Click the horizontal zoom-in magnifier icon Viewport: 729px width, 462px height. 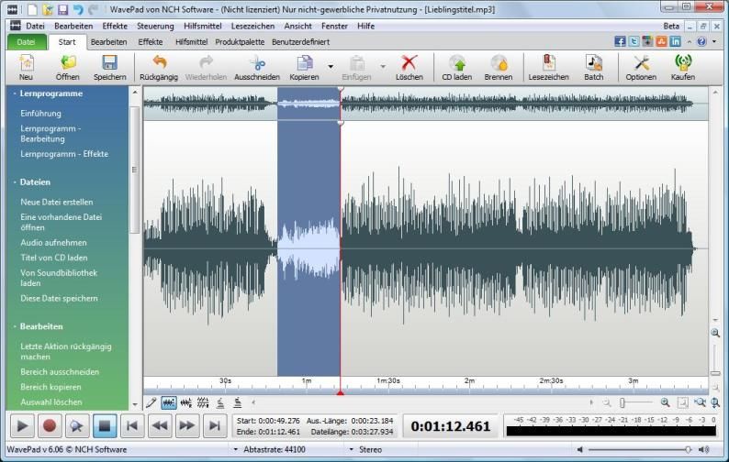click(666, 402)
